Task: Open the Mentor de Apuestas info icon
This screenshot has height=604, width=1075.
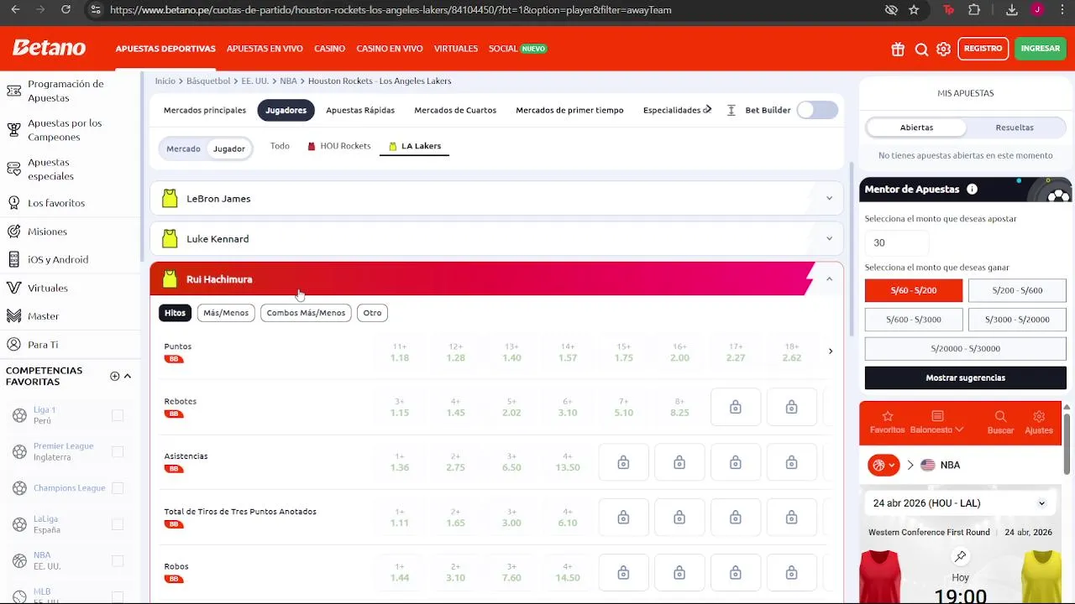Action: [972, 190]
